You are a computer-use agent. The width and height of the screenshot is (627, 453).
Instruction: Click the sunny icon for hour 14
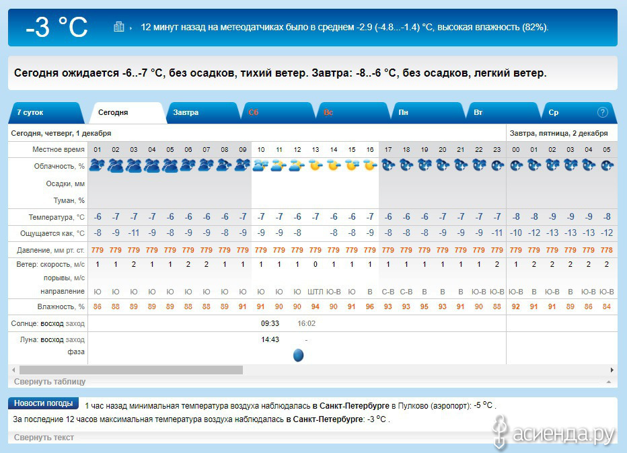tap(334, 165)
